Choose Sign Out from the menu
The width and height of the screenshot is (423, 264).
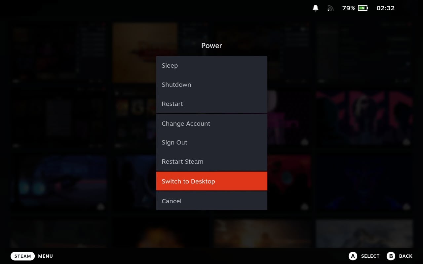[x=211, y=142]
